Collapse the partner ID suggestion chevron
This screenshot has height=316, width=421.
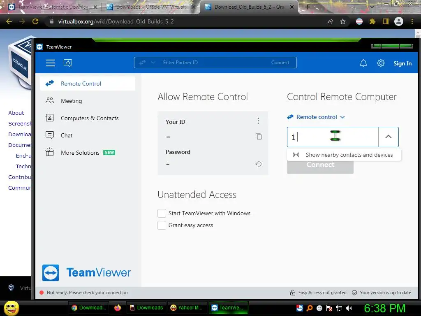(x=388, y=137)
